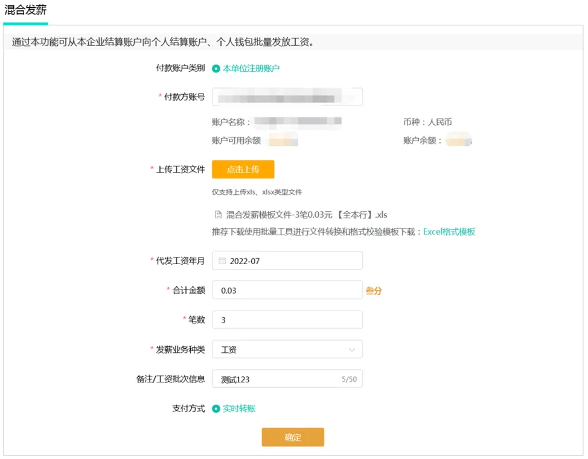The height and width of the screenshot is (459, 588).
Task: Select the 本单位注册账户 radio button
Action: 216,69
